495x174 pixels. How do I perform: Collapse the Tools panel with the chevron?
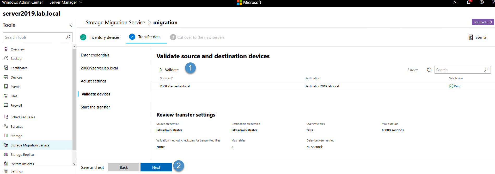click(71, 25)
